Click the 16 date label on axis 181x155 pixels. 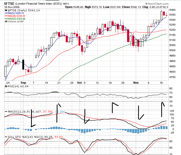(x=161, y=83)
